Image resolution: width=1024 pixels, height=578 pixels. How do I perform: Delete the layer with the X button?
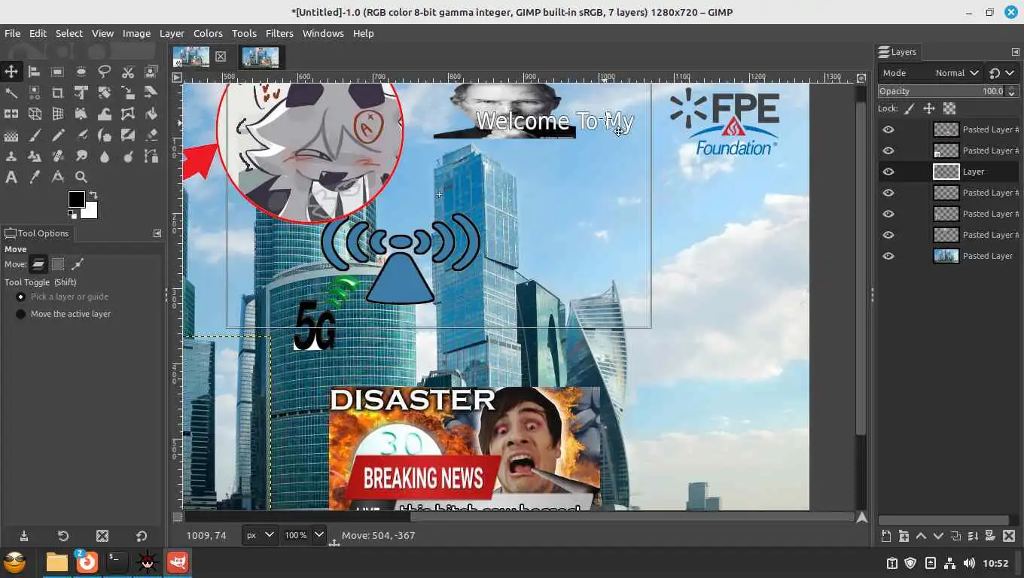[x=1007, y=536]
